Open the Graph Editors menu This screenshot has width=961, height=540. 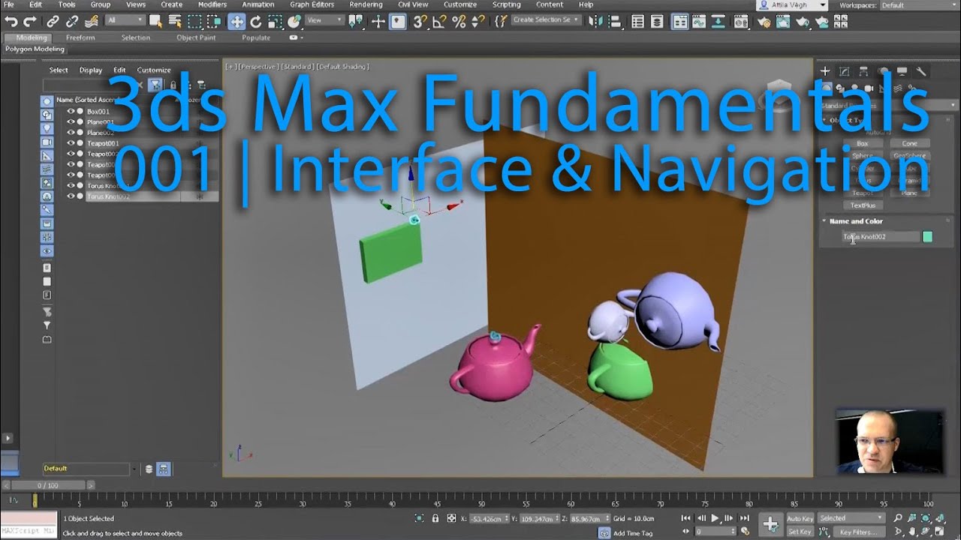[x=312, y=4]
